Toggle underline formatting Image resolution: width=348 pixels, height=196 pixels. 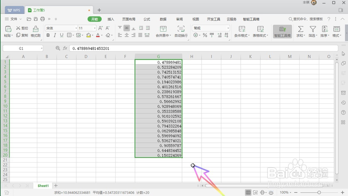62,35
